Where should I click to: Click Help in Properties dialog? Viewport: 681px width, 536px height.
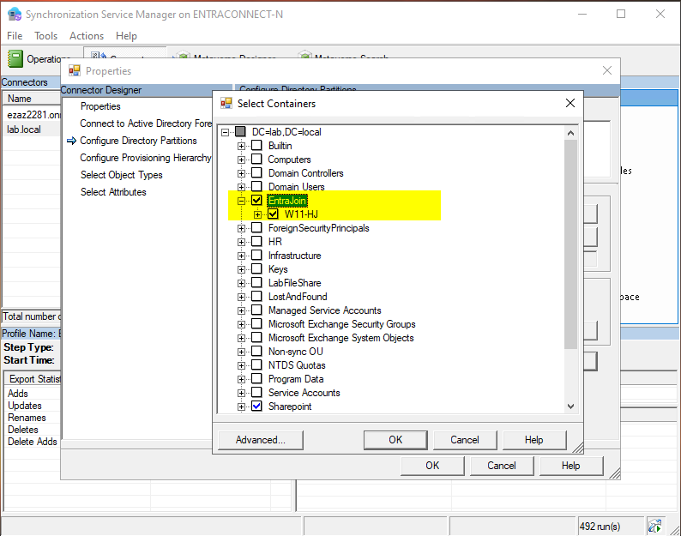point(570,466)
